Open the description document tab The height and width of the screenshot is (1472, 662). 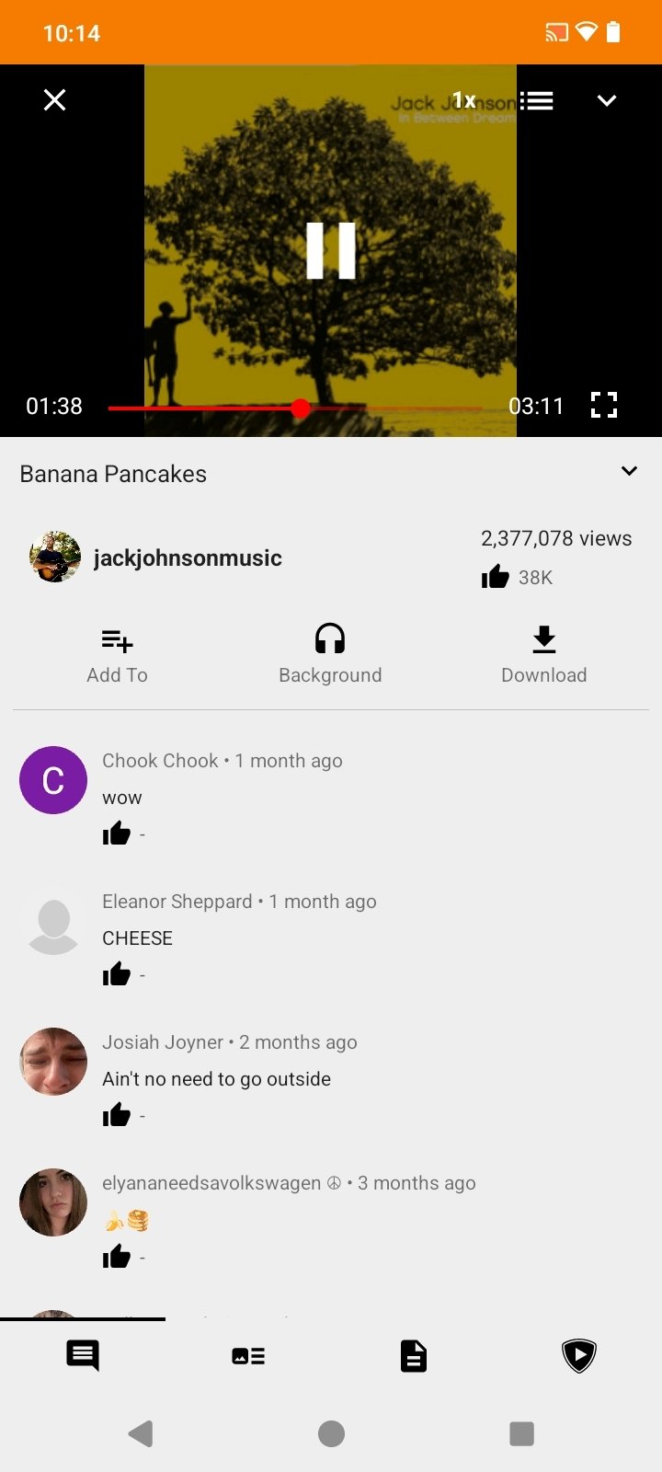(414, 1356)
